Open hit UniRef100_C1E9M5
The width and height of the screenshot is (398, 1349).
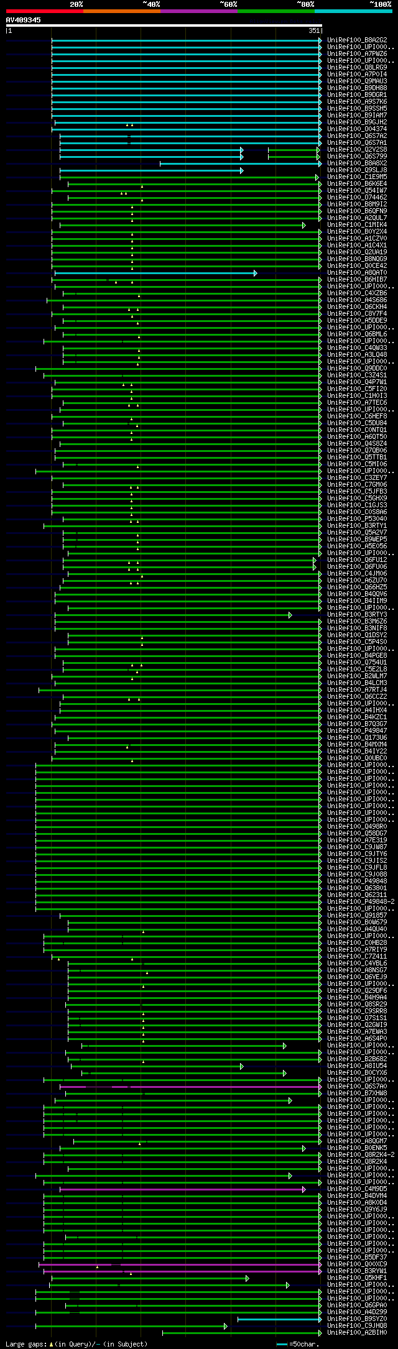click(x=357, y=177)
